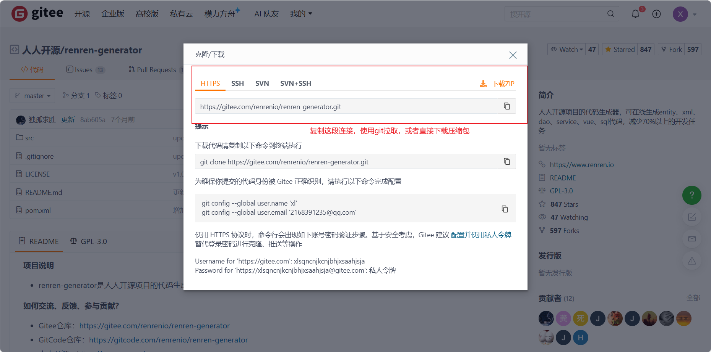711x352 pixels.
Task: Expand the Watch dropdown
Action: pyautogui.click(x=567, y=50)
